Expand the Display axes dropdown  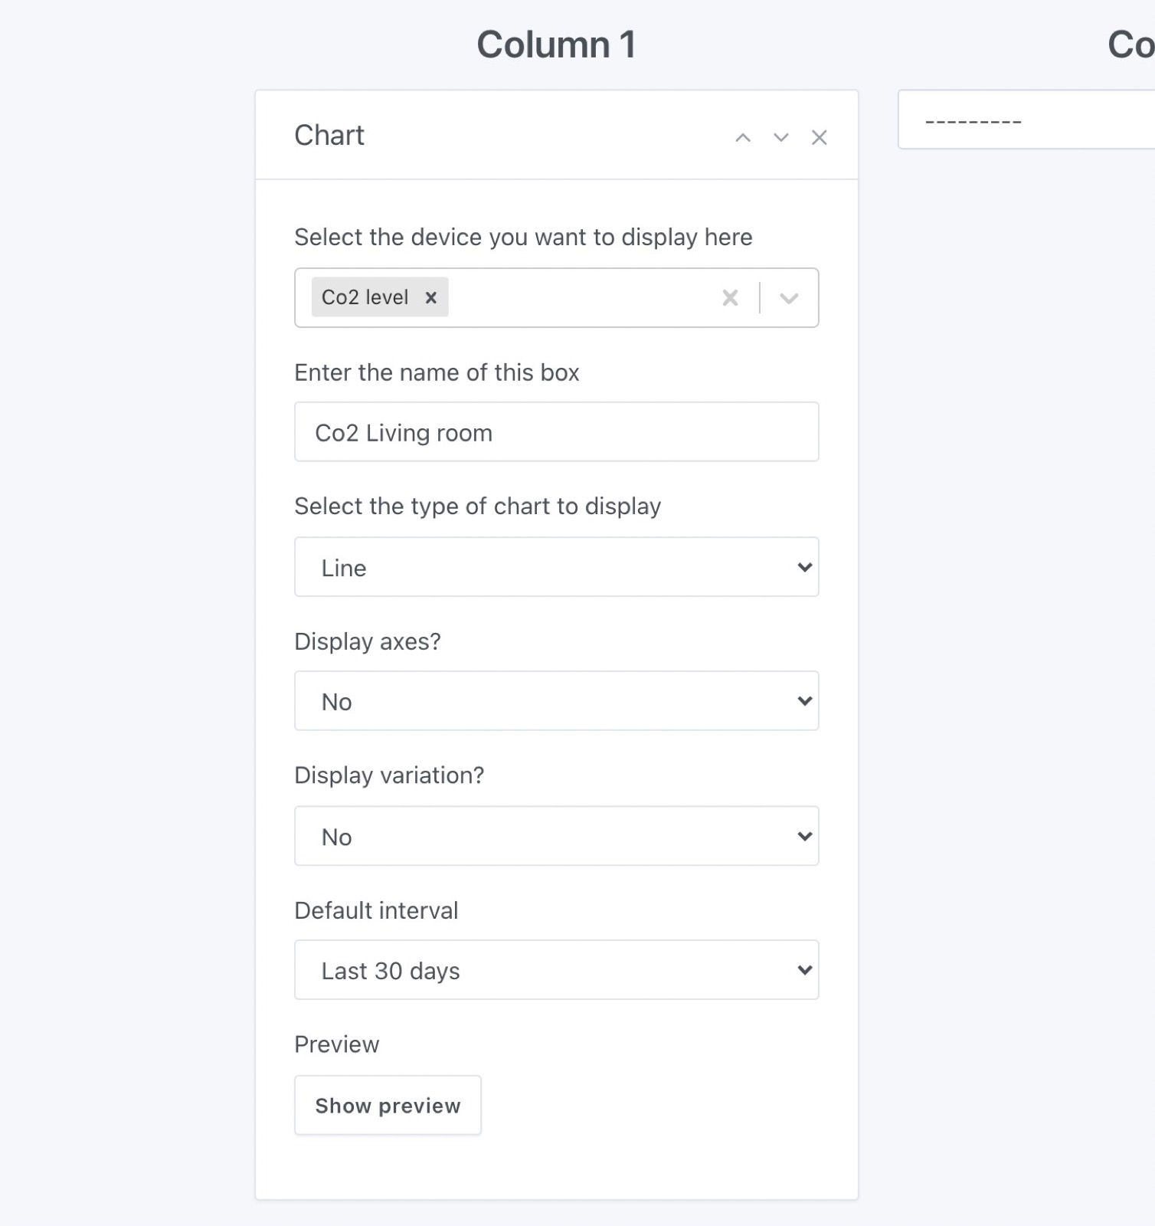pos(556,701)
